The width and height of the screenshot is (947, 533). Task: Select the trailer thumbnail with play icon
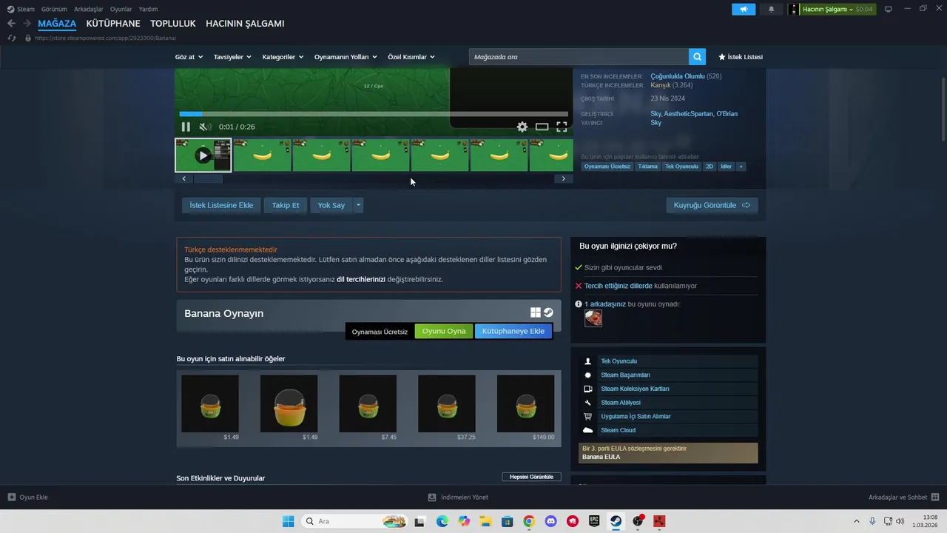click(203, 155)
